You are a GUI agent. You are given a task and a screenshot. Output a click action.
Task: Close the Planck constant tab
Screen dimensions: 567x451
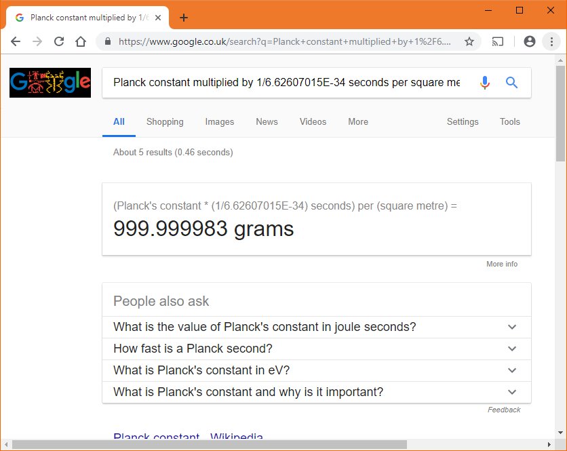pyautogui.click(x=158, y=18)
